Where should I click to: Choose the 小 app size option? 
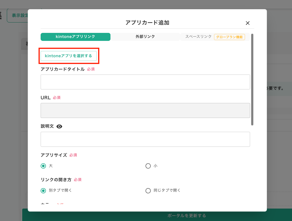pyautogui.click(x=148, y=166)
